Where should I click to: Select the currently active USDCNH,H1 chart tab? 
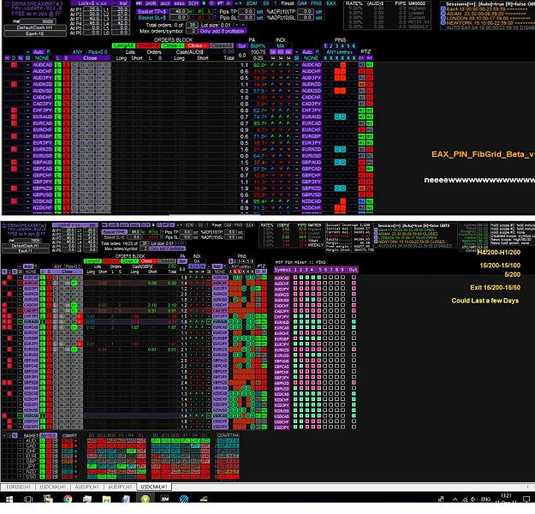pyautogui.click(x=154, y=487)
